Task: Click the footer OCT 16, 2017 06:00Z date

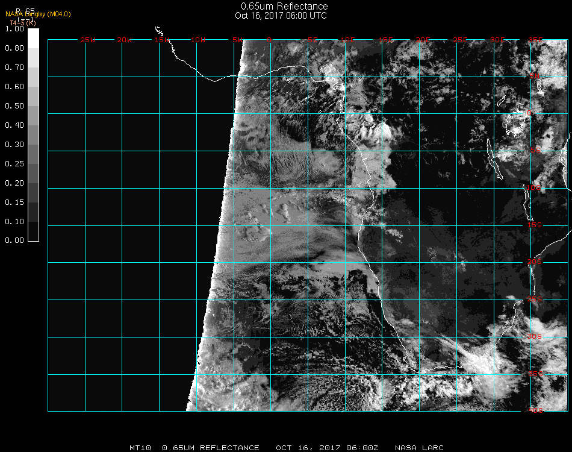Action: (327, 448)
